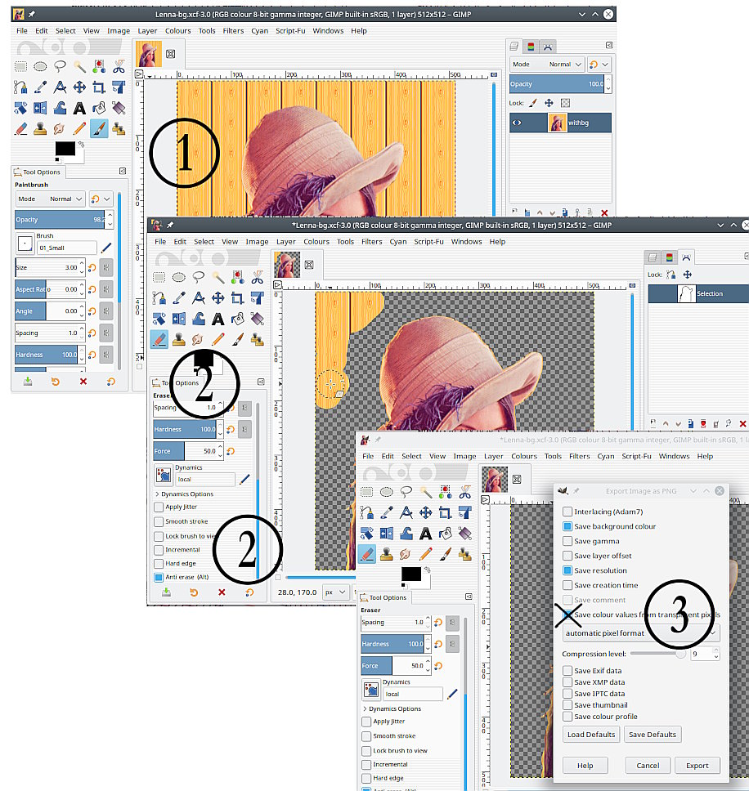Click the save tool preset icon in the middle window
This screenshot has height=791, width=749.
[x=166, y=592]
